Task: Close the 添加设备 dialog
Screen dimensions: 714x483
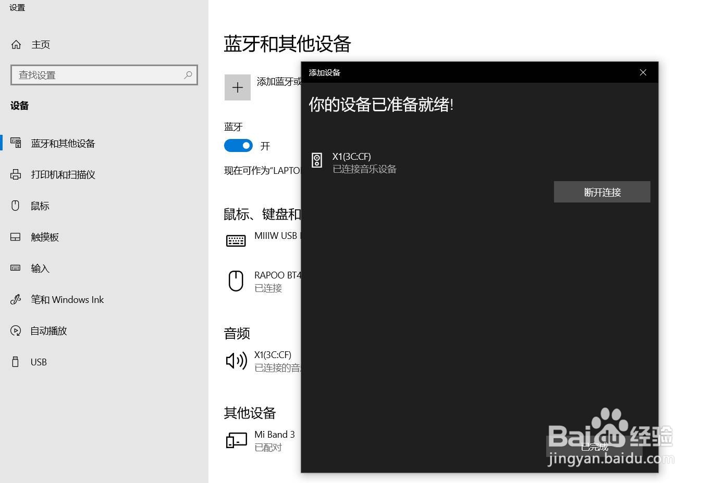Action: tap(643, 72)
